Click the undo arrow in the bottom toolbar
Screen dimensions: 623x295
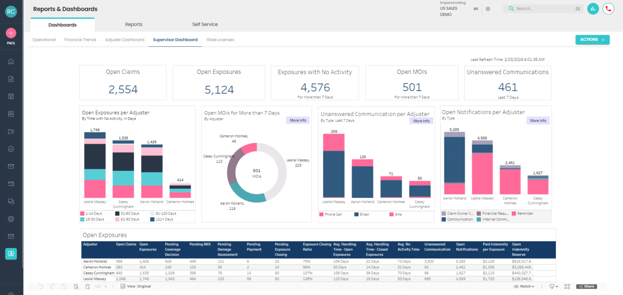click(40, 287)
